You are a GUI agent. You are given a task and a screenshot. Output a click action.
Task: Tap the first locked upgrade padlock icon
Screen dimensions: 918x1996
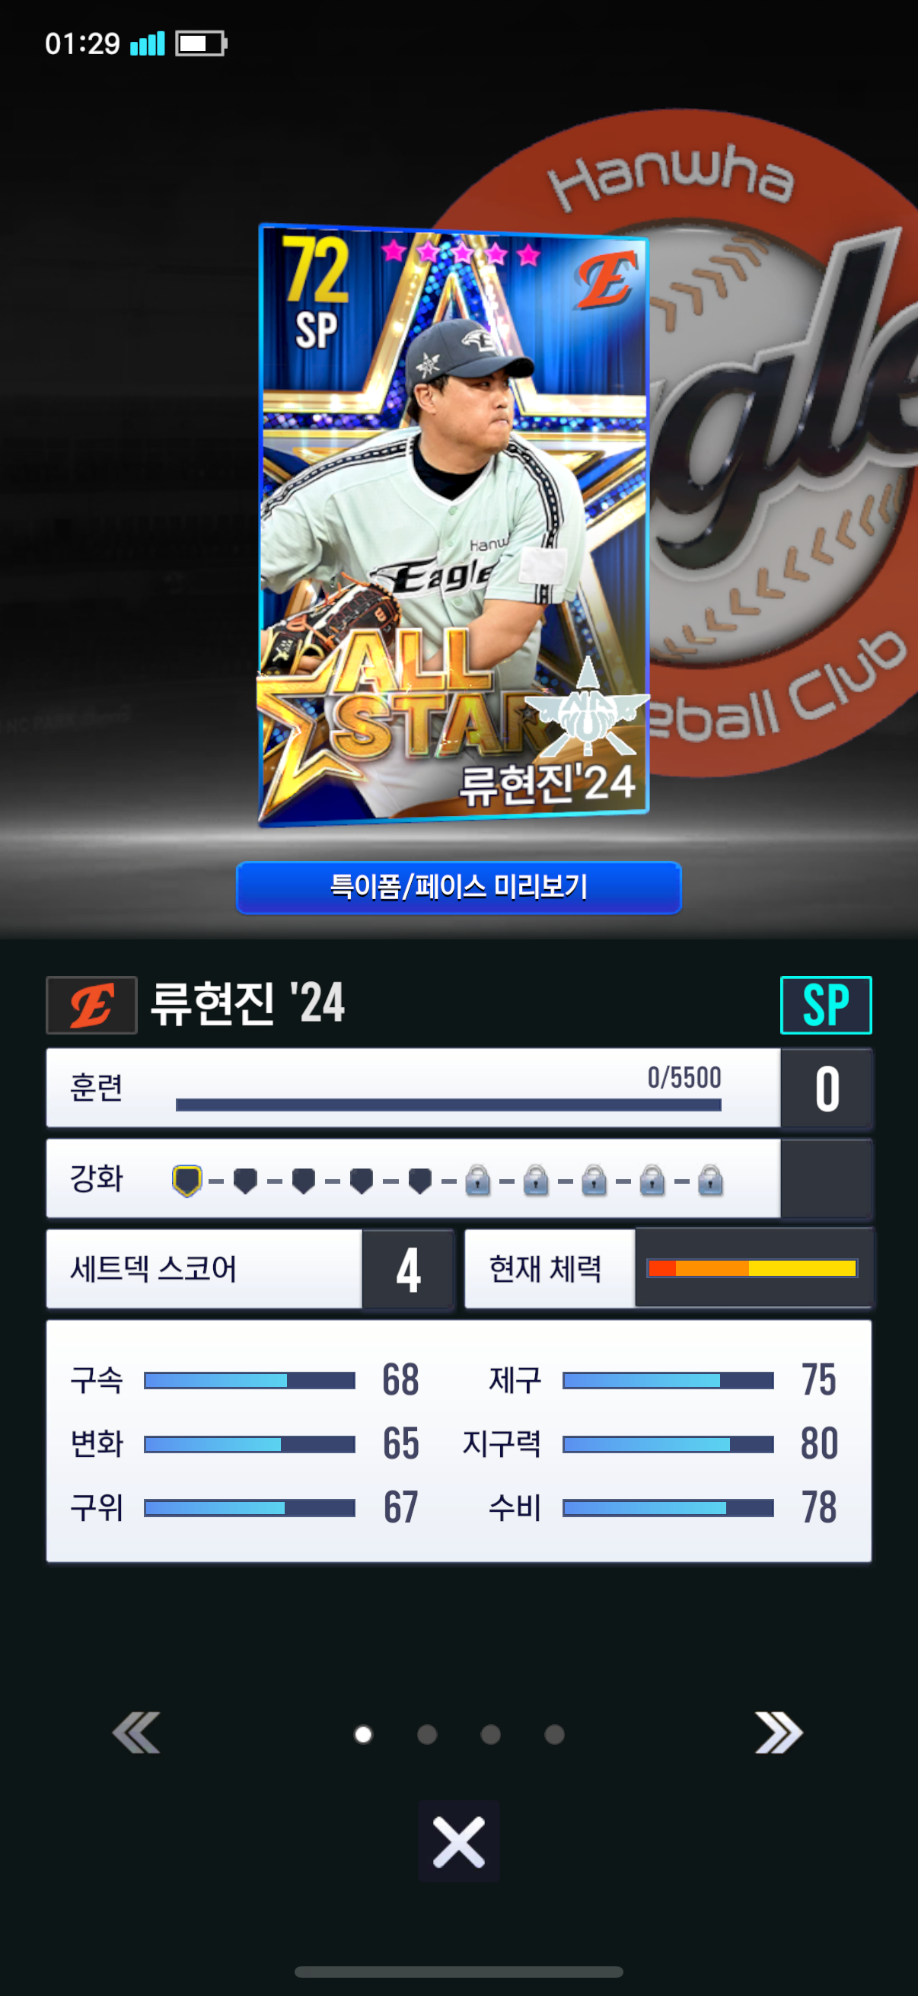pos(478,1180)
